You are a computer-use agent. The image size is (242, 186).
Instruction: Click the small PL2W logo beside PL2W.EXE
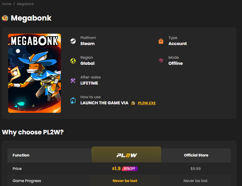(133, 103)
